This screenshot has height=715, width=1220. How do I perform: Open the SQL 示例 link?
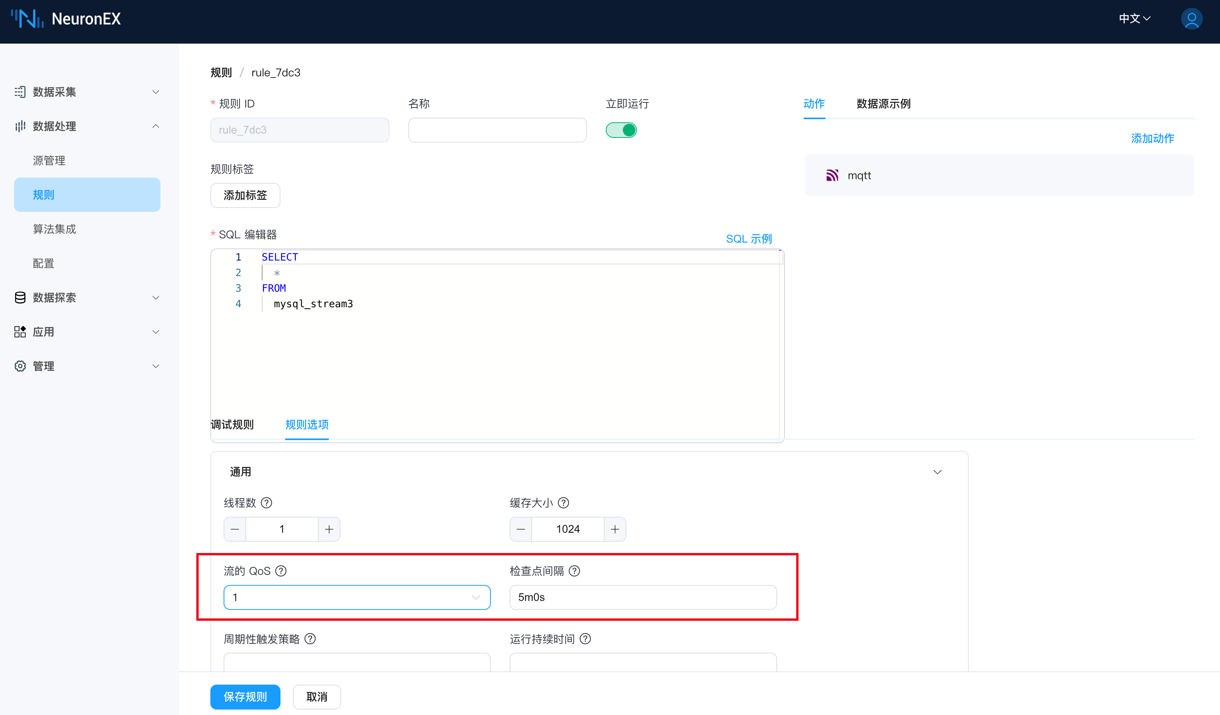748,239
